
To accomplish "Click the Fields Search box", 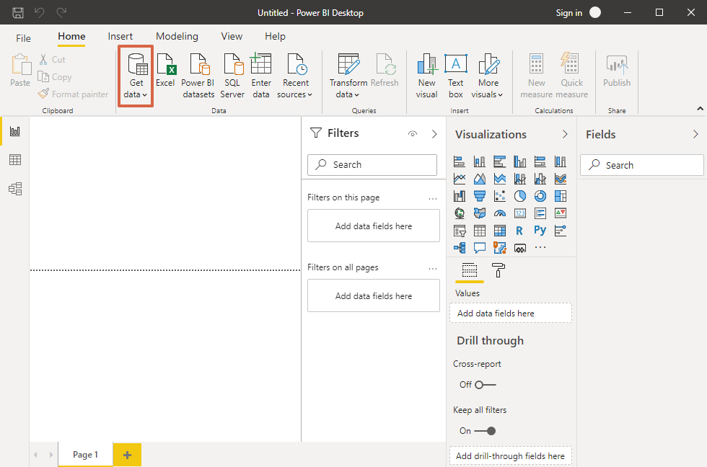I will point(642,165).
